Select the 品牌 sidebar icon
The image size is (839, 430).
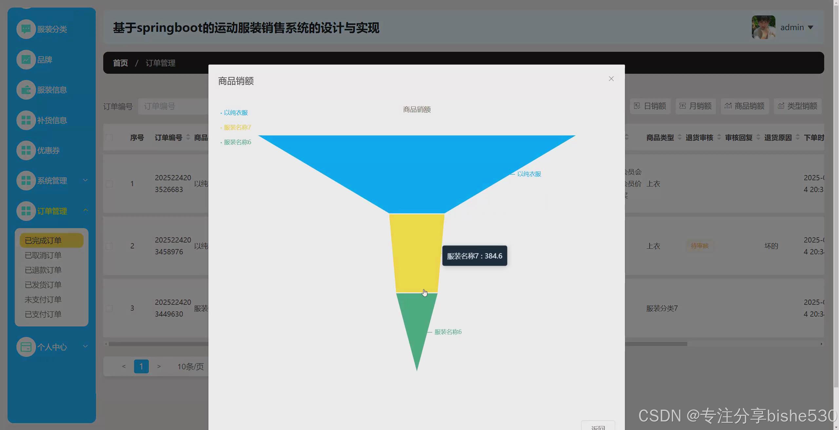coord(26,59)
